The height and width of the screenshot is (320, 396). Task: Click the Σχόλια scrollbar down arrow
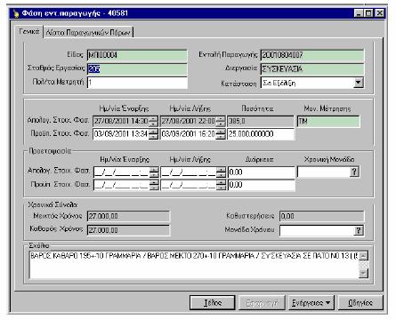coord(363,273)
